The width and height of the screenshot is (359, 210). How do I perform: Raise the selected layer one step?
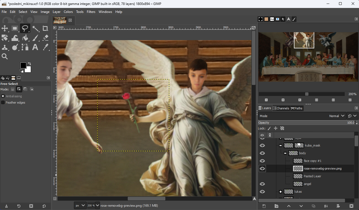[x=289, y=206]
